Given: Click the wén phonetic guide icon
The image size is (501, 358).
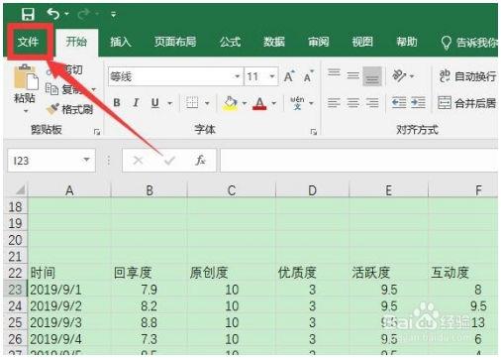Looking at the screenshot, I should [297, 103].
